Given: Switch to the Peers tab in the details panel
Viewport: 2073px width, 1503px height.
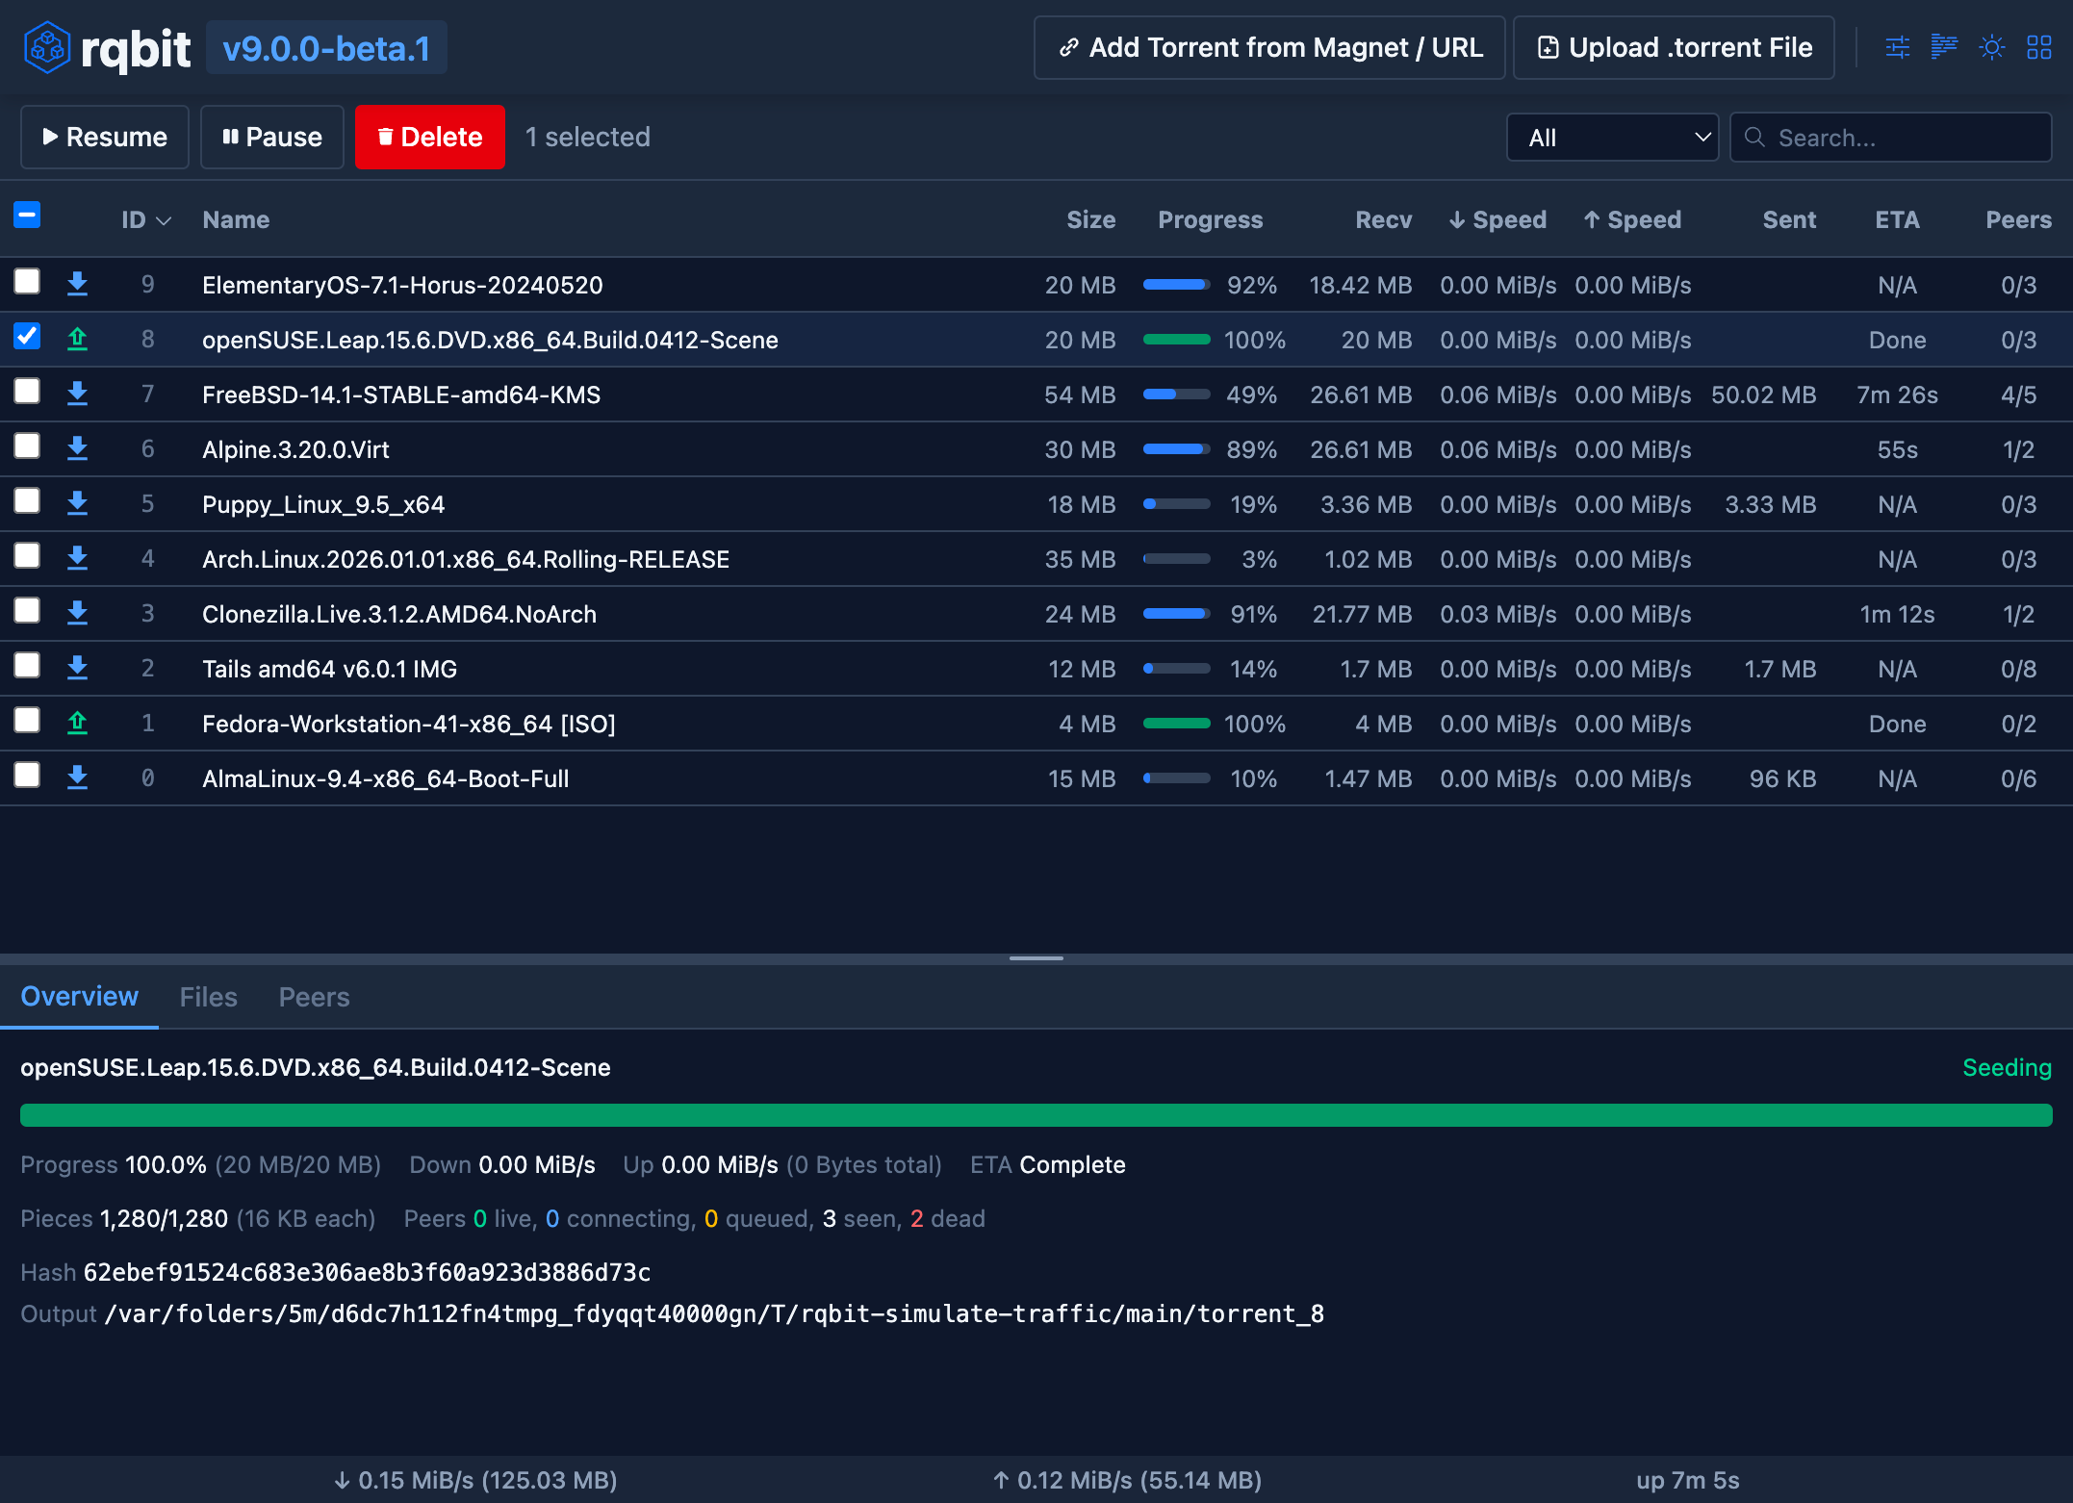Looking at the screenshot, I should (x=314, y=997).
